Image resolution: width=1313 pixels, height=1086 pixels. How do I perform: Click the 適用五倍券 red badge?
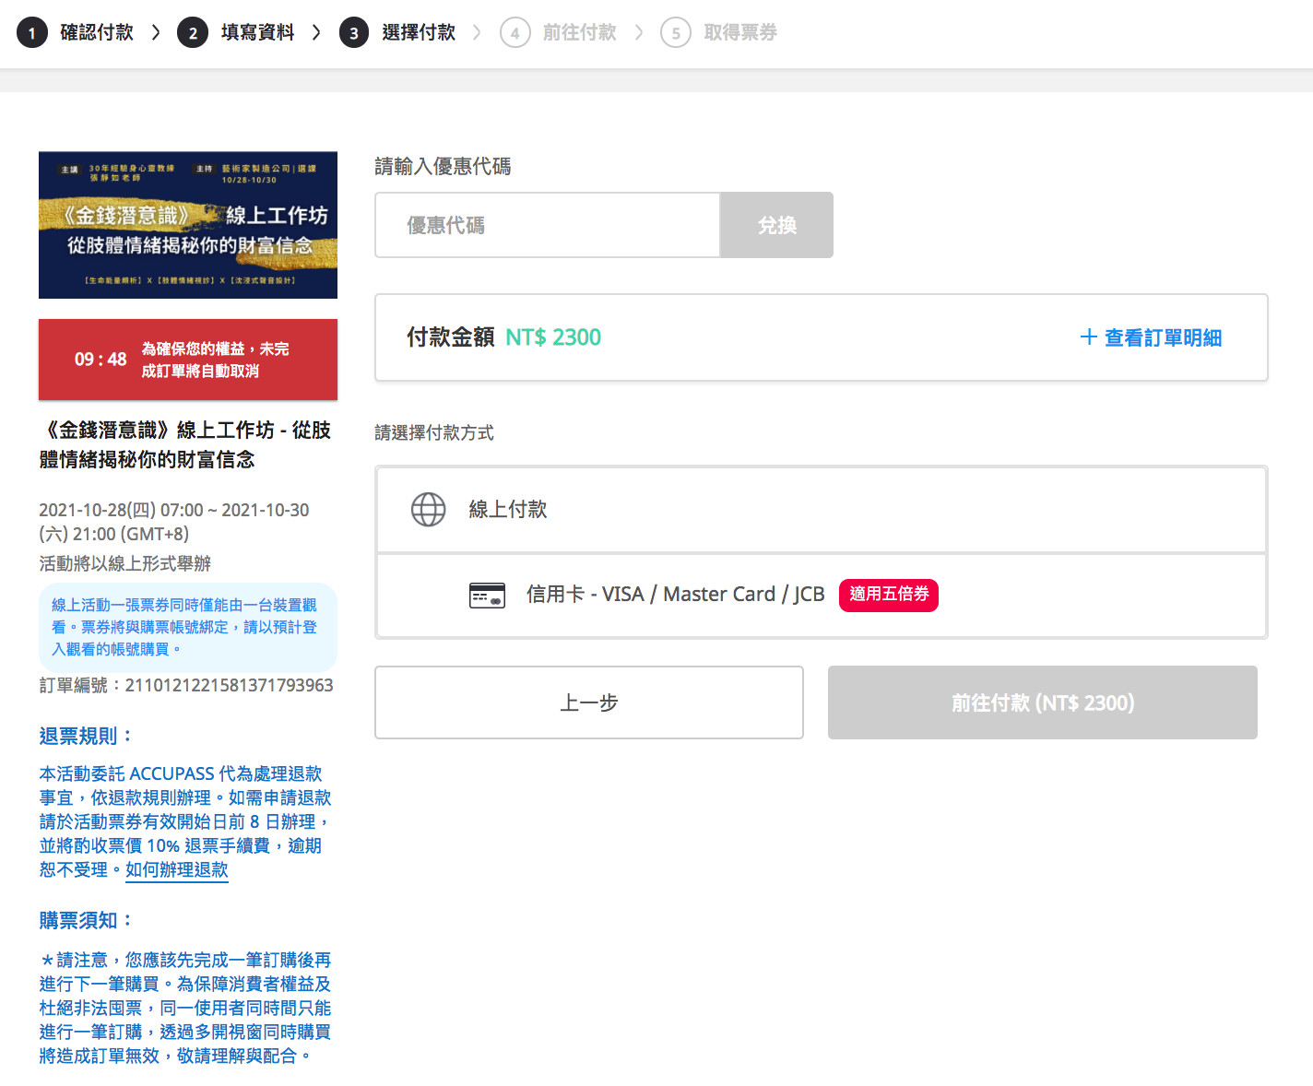point(888,595)
